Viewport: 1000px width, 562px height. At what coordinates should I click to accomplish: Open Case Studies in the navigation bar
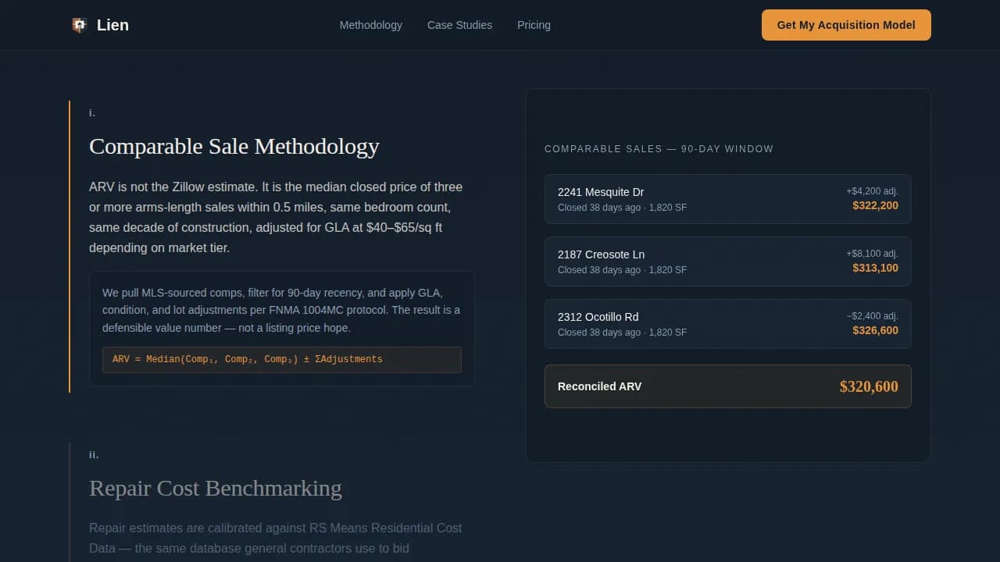click(x=459, y=25)
